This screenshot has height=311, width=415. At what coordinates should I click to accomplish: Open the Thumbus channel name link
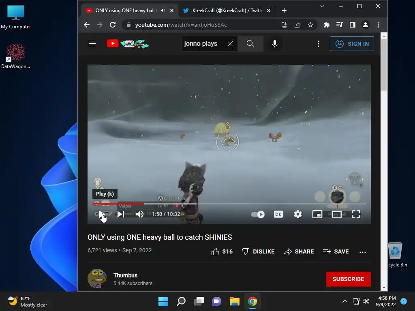126,275
